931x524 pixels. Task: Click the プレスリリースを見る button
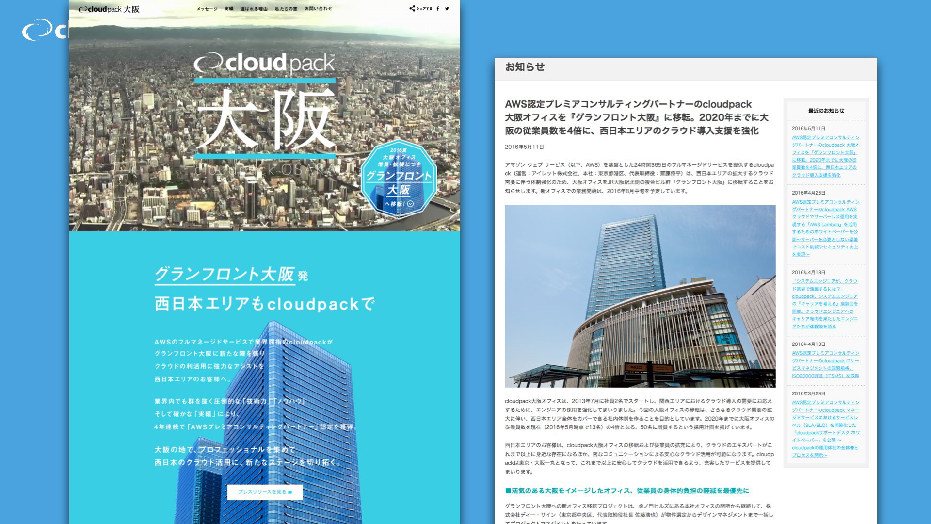pos(265,492)
